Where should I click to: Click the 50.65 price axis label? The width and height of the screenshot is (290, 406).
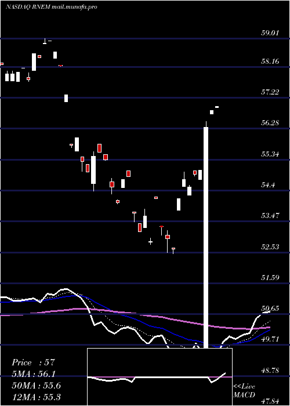pos(270,309)
